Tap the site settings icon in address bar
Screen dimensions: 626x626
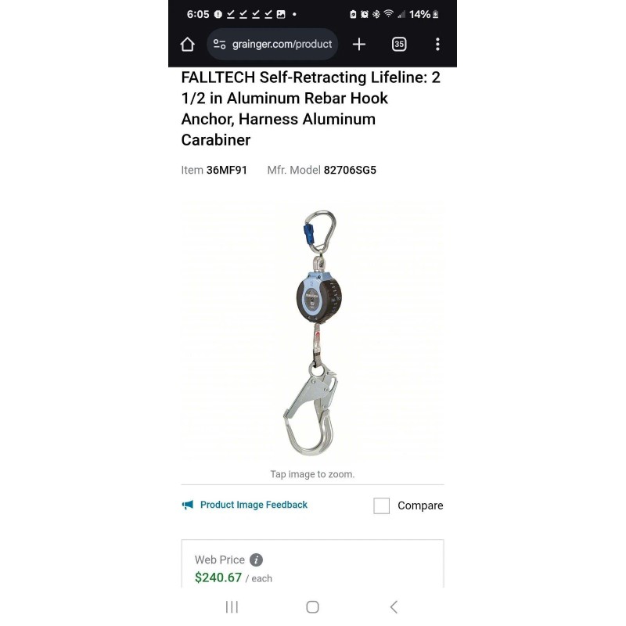[219, 45]
